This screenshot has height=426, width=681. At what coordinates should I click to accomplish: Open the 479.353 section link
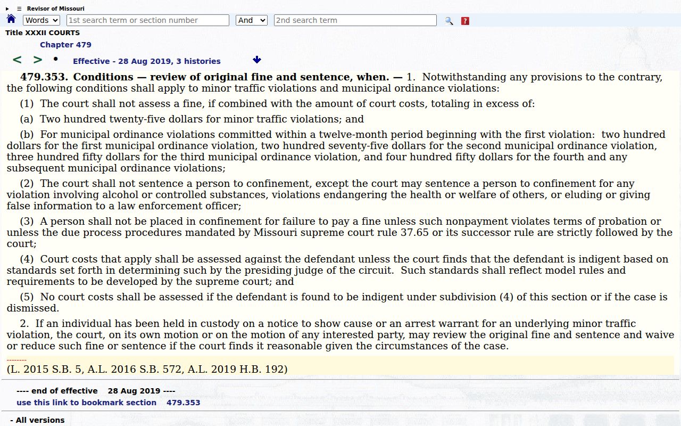click(184, 403)
